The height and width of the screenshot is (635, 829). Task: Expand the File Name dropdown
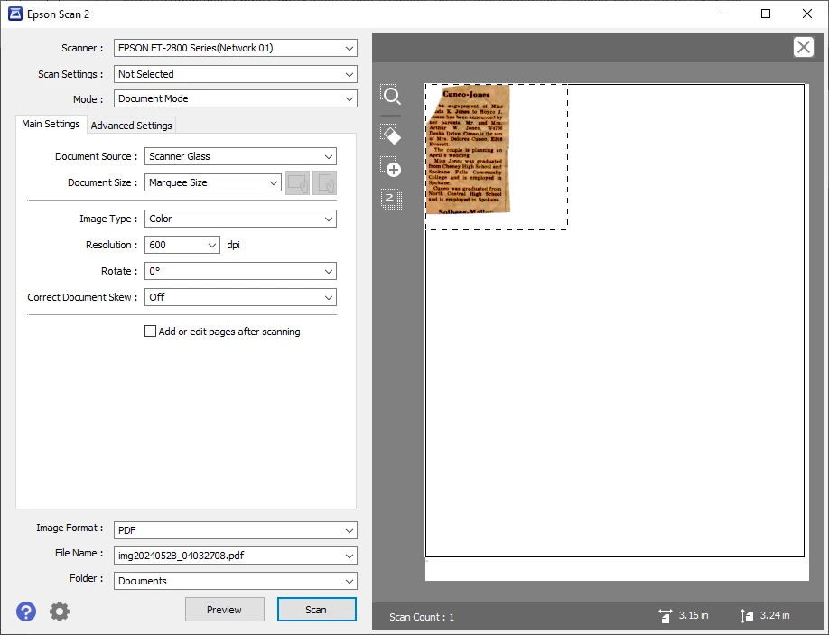pyautogui.click(x=236, y=556)
